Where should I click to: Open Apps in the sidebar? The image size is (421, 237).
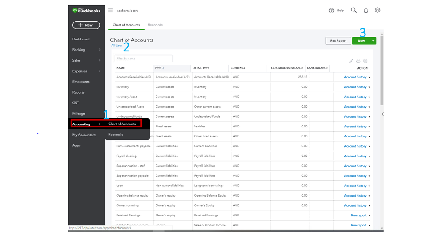[77, 145]
